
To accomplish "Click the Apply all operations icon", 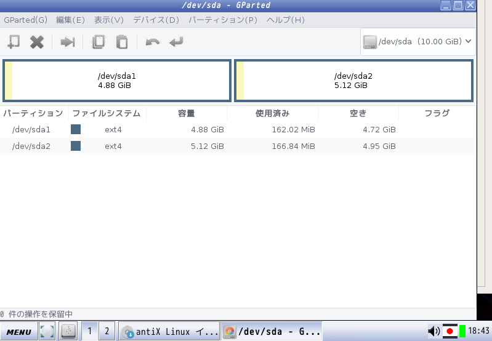I will (x=176, y=42).
